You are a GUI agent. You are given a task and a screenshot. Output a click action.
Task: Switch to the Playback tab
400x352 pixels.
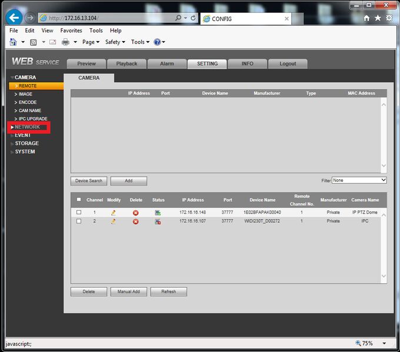[x=127, y=63]
